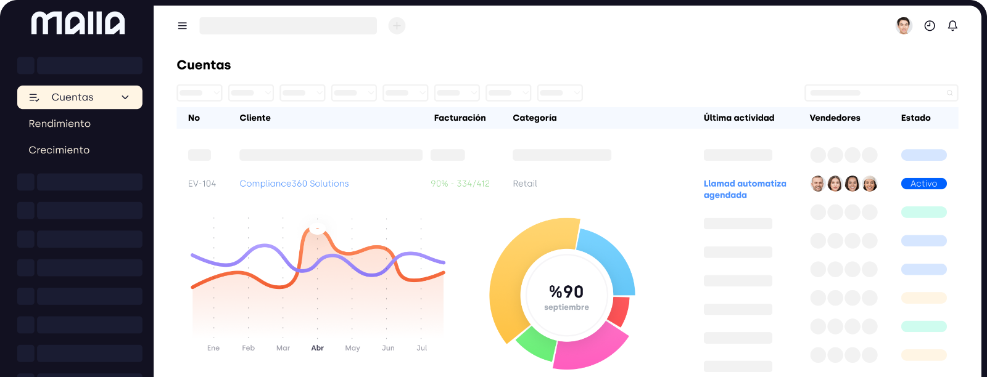Click the plus add button
The height and width of the screenshot is (377, 987).
coord(397,26)
